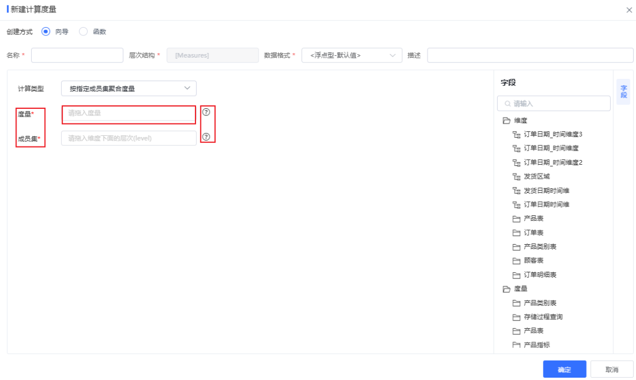Click the 名称 input field
The image size is (636, 380).
coord(77,55)
